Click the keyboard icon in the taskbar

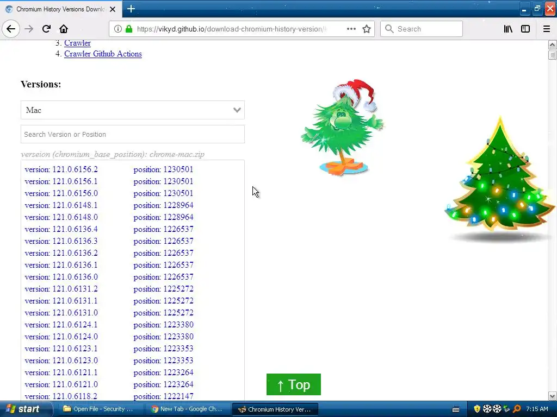456,409
